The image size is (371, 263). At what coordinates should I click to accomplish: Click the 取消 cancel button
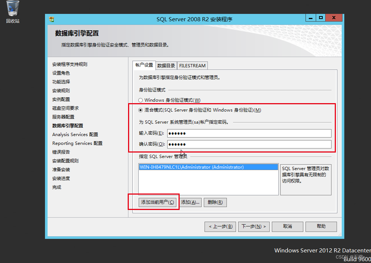[x=288, y=226]
